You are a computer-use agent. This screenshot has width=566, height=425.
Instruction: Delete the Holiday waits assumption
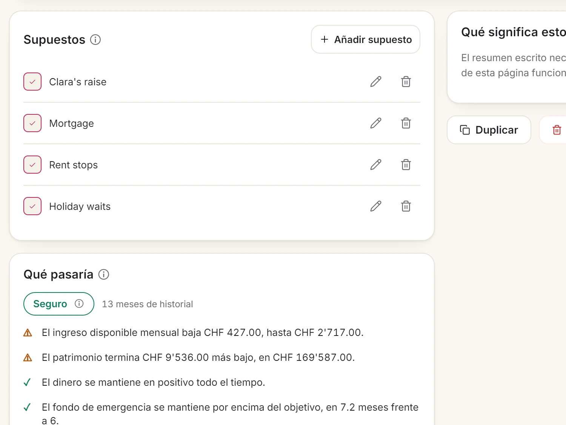[406, 206]
